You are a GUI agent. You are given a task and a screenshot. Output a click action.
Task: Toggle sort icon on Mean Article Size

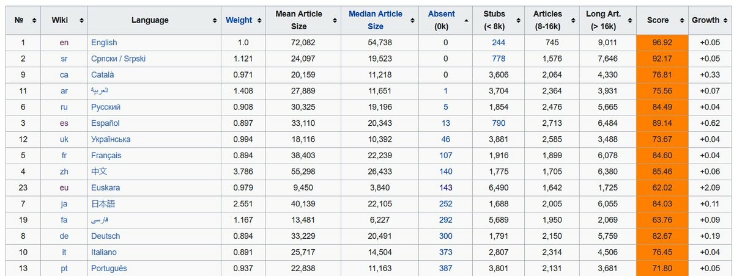point(335,21)
